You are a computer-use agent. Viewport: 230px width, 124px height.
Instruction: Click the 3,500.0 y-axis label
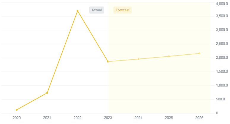[222, 16]
